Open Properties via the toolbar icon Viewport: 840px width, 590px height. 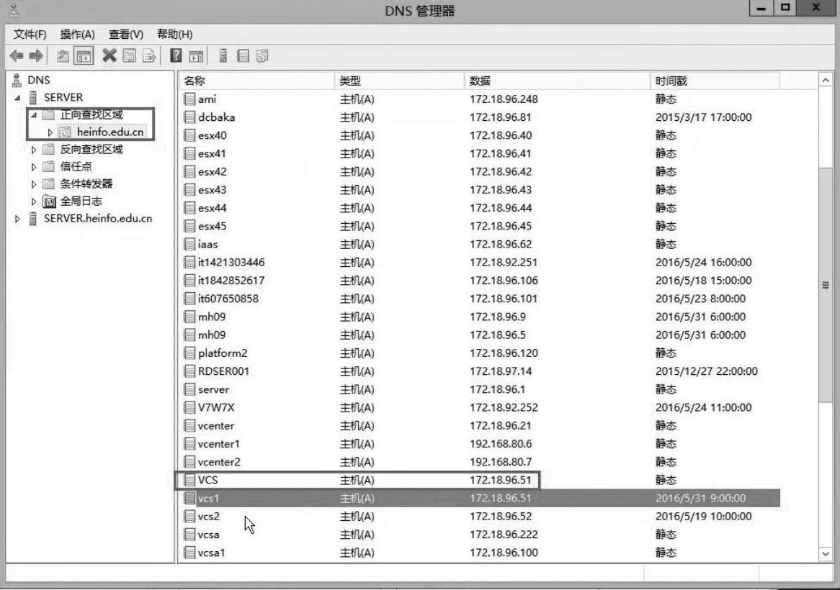click(129, 55)
